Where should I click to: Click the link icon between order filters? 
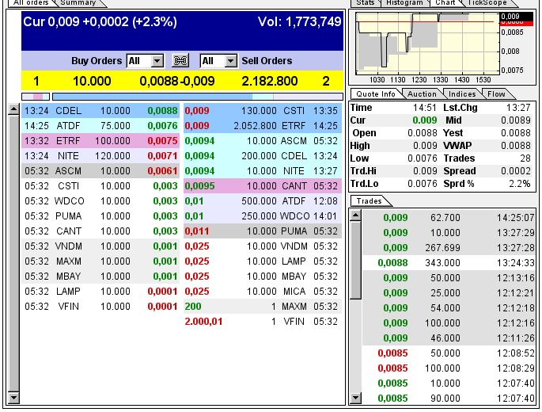pos(180,61)
